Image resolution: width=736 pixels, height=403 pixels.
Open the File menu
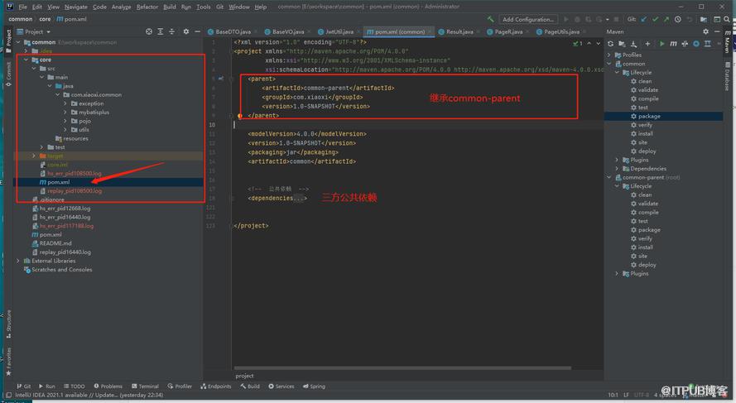[x=22, y=7]
